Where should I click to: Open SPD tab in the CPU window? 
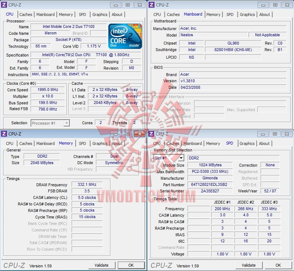pos(82,14)
